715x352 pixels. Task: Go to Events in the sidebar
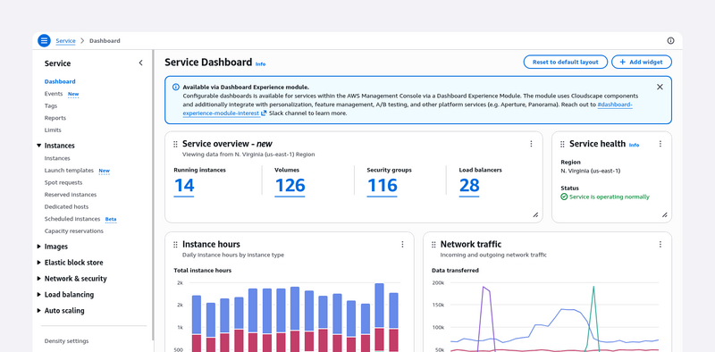pos(54,94)
